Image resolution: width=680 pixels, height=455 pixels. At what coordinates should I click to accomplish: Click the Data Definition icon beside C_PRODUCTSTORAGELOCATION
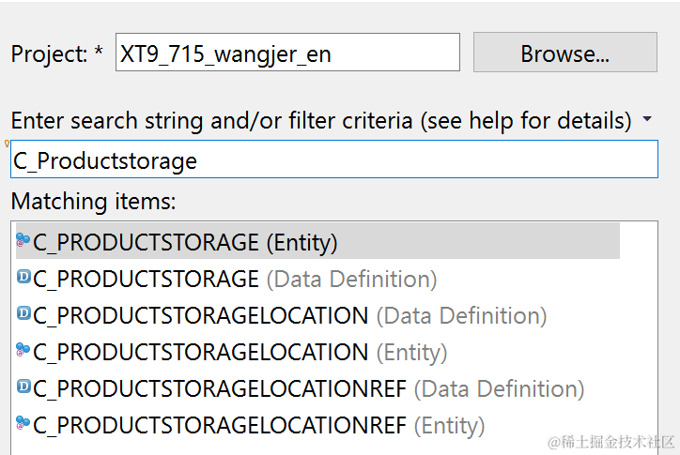click(24, 314)
